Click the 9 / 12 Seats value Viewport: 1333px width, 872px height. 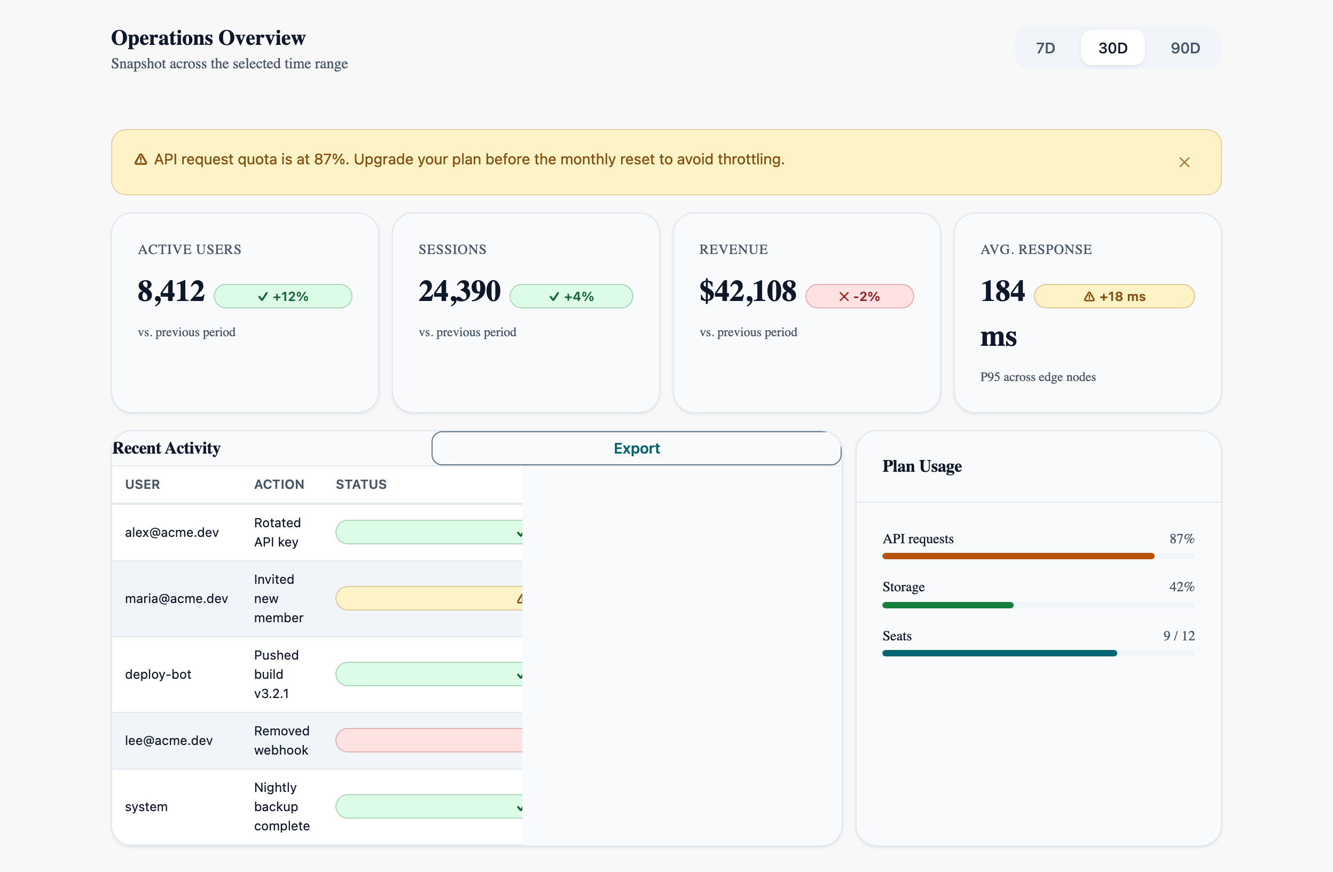1179,636
